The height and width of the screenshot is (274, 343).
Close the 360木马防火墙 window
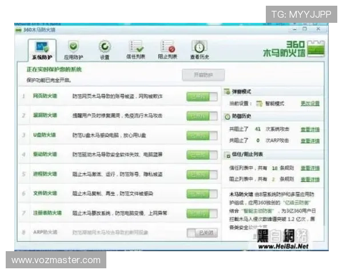(318, 29)
